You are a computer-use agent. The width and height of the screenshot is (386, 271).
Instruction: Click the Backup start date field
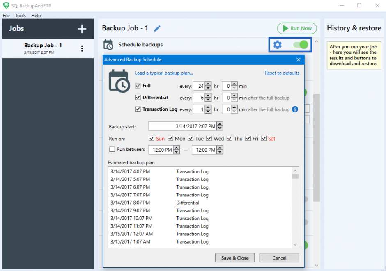pos(182,126)
